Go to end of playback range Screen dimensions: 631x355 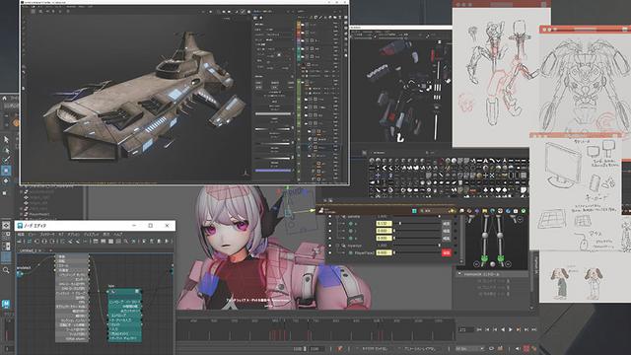tap(534, 329)
